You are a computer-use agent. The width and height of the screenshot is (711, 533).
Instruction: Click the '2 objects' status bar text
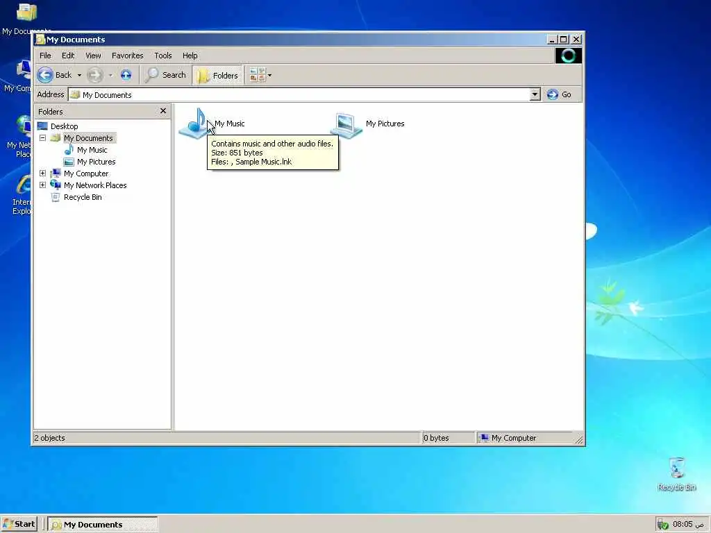pos(49,438)
